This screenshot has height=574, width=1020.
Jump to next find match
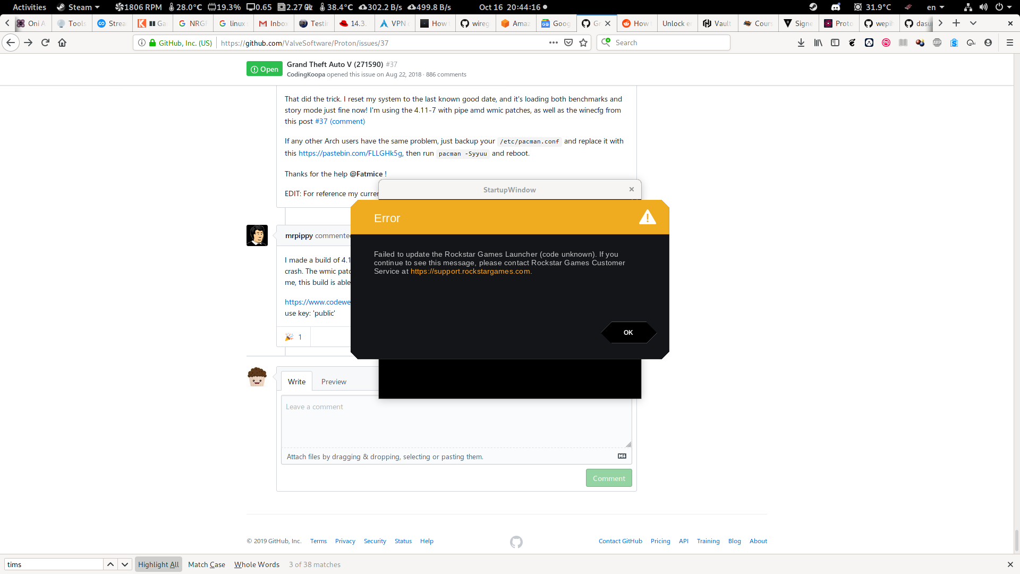coord(125,564)
